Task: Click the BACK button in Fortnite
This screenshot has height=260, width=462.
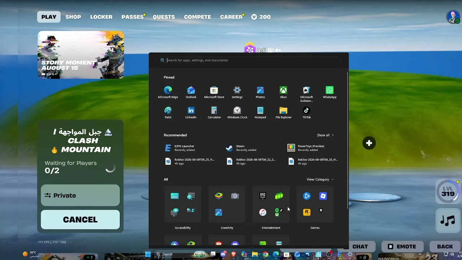Action: tap(445, 247)
